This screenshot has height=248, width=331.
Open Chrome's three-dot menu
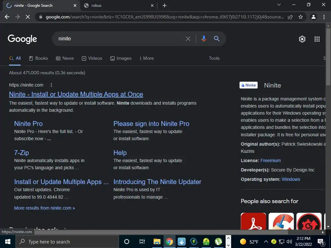324,17
